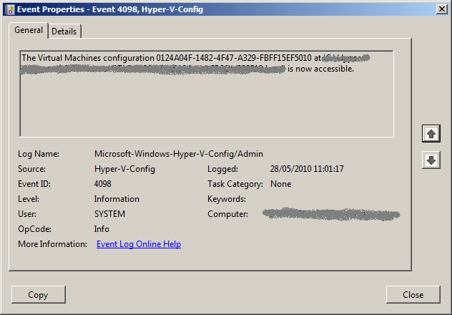Click the Log Name value Microsoft-Windows-Hyper-V-Config/Admin
This screenshot has width=452, height=315.
179,154
